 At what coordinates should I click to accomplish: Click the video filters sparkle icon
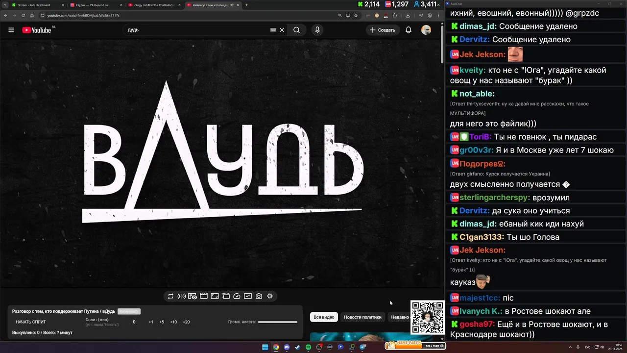[x=248, y=296]
